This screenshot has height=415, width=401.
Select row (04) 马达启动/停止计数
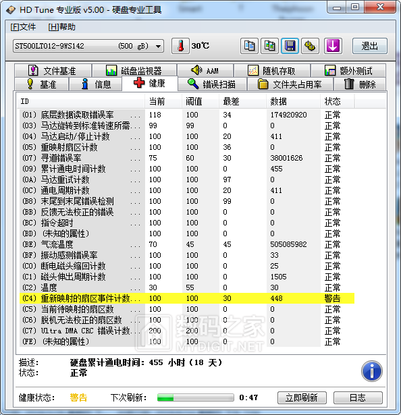click(x=187, y=136)
